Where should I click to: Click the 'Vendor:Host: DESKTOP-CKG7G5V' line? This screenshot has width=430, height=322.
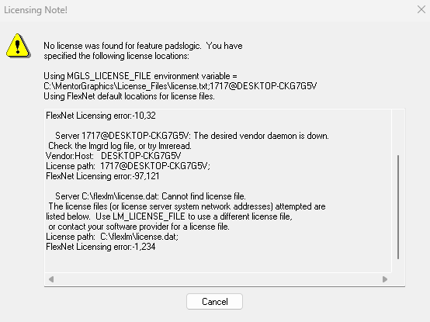click(113, 156)
